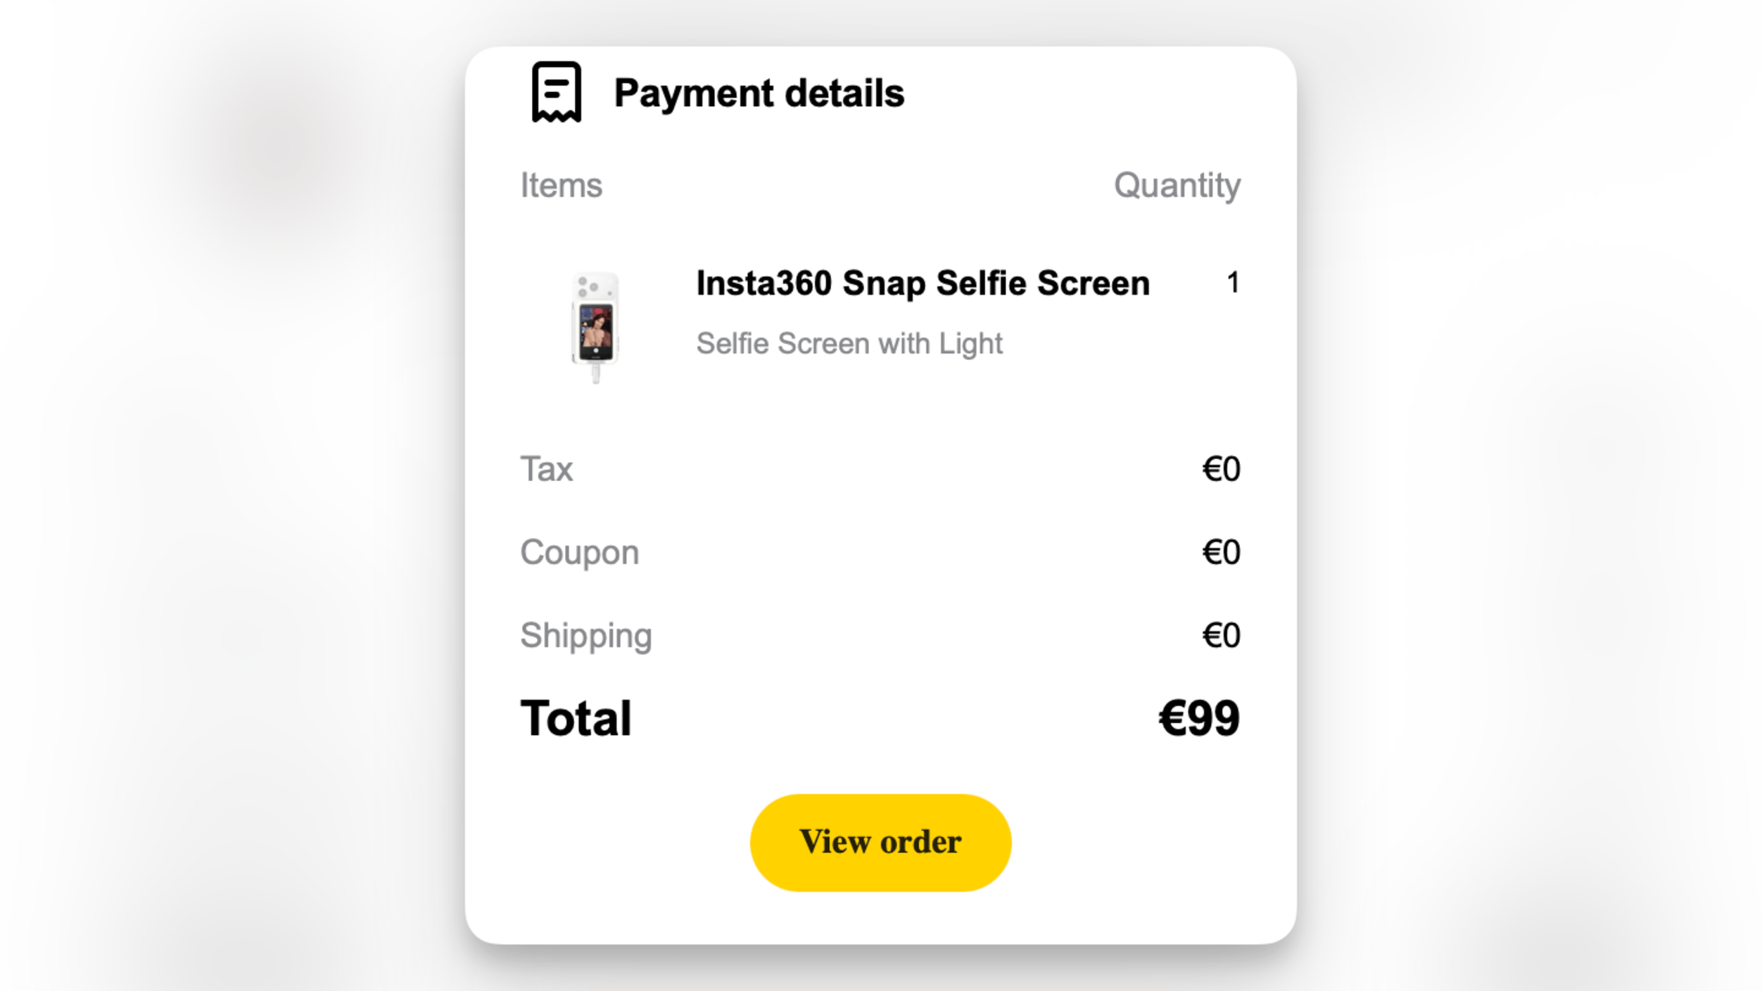Select the €99 total amount
The width and height of the screenshot is (1762, 991).
(1198, 717)
